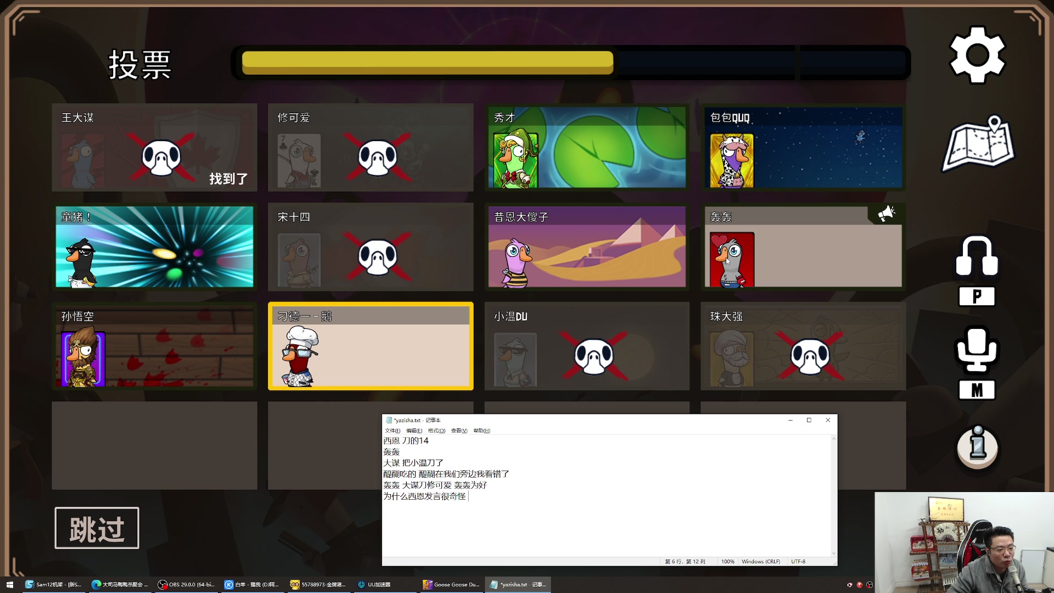Viewport: 1054px width, 593px height.
Task: Click the skull icon on 王大谋's card
Action: pos(161,158)
